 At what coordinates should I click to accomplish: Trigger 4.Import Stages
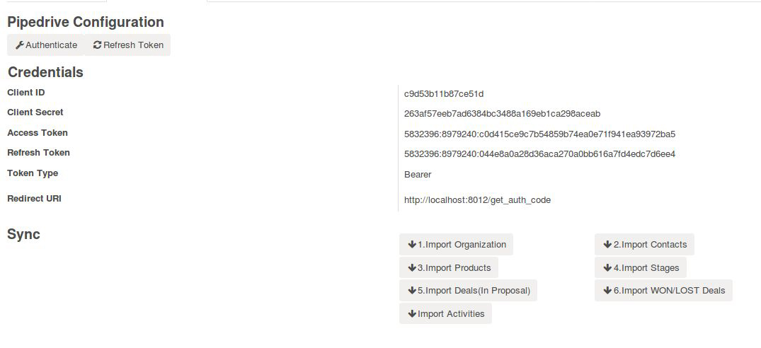641,267
